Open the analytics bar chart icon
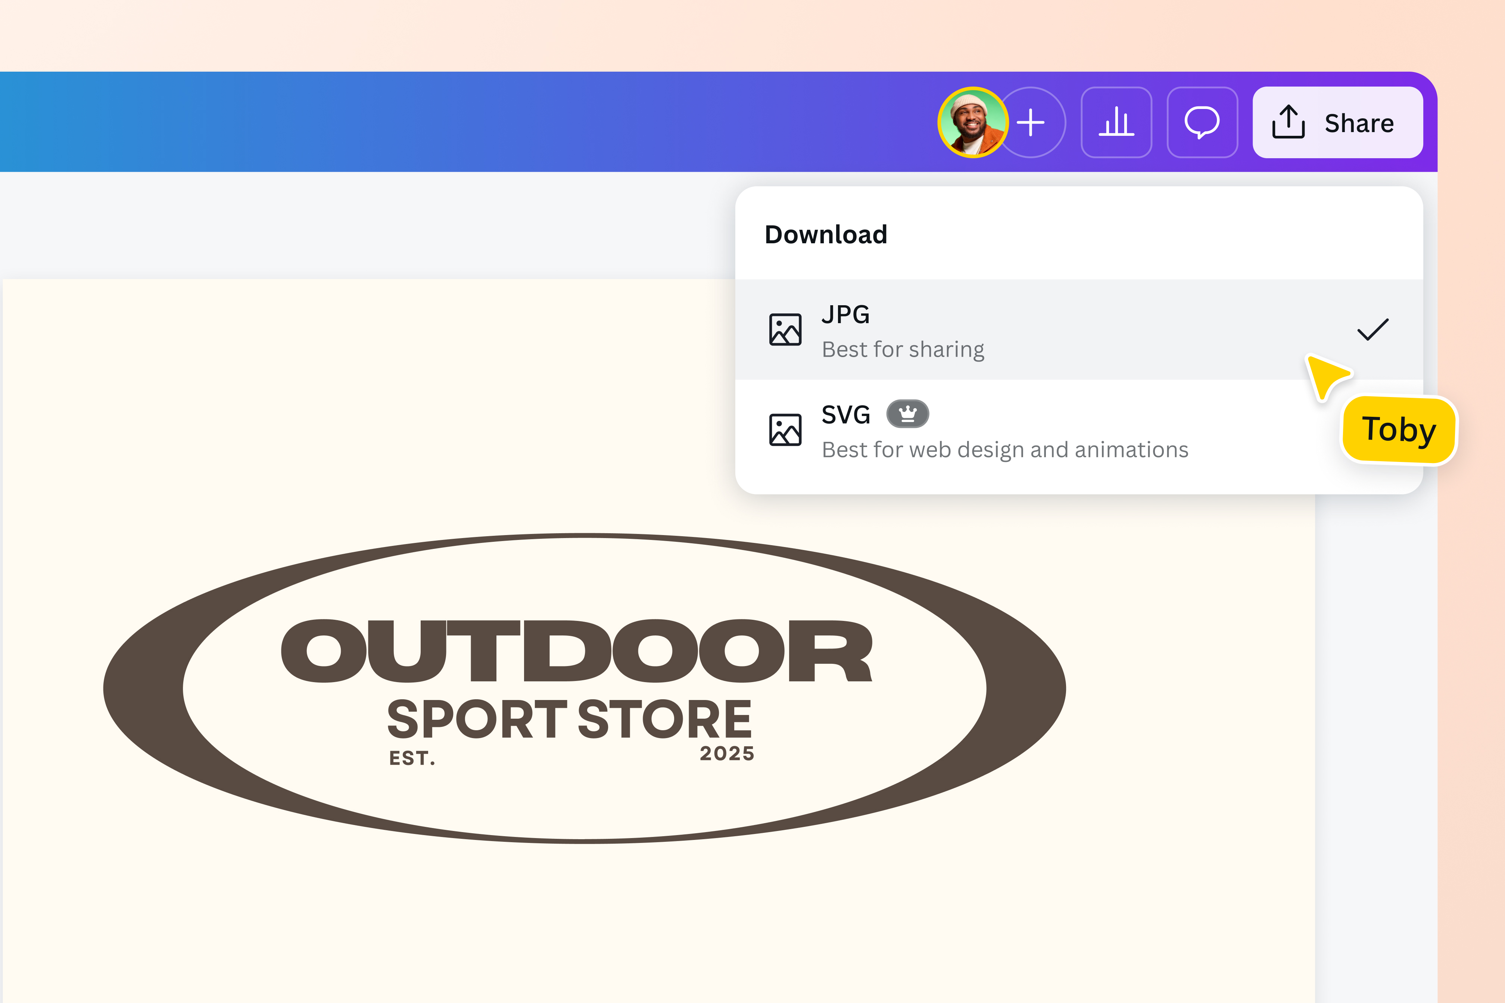Viewport: 1505px width, 1003px height. pos(1116,122)
